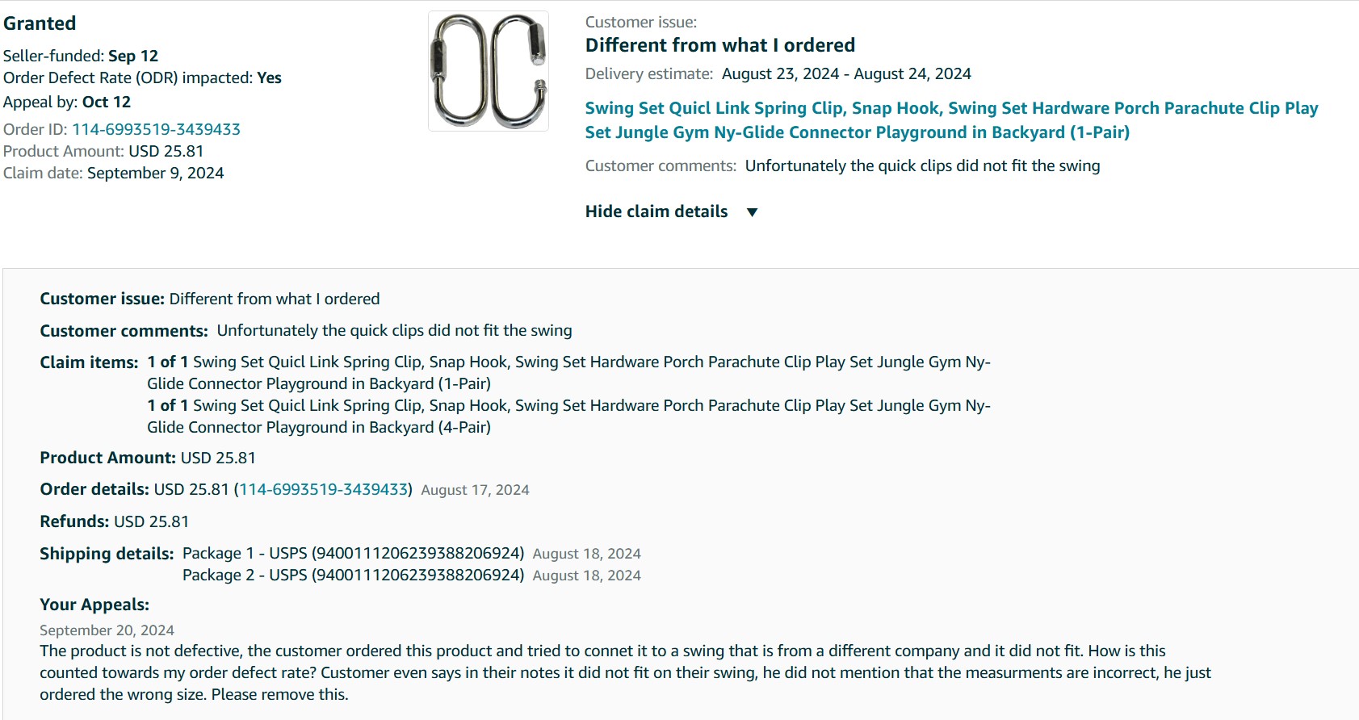Open Order ID link under Appeal by date

[x=156, y=129]
